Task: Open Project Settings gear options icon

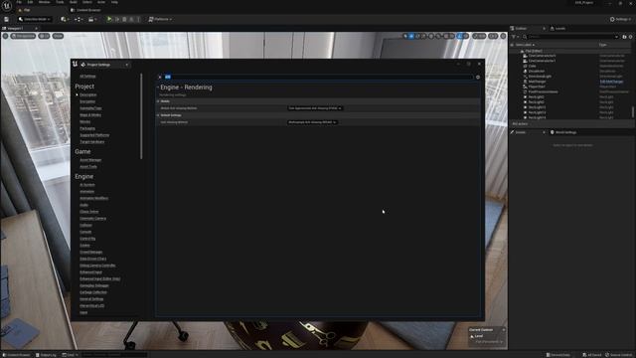Action: point(478,77)
